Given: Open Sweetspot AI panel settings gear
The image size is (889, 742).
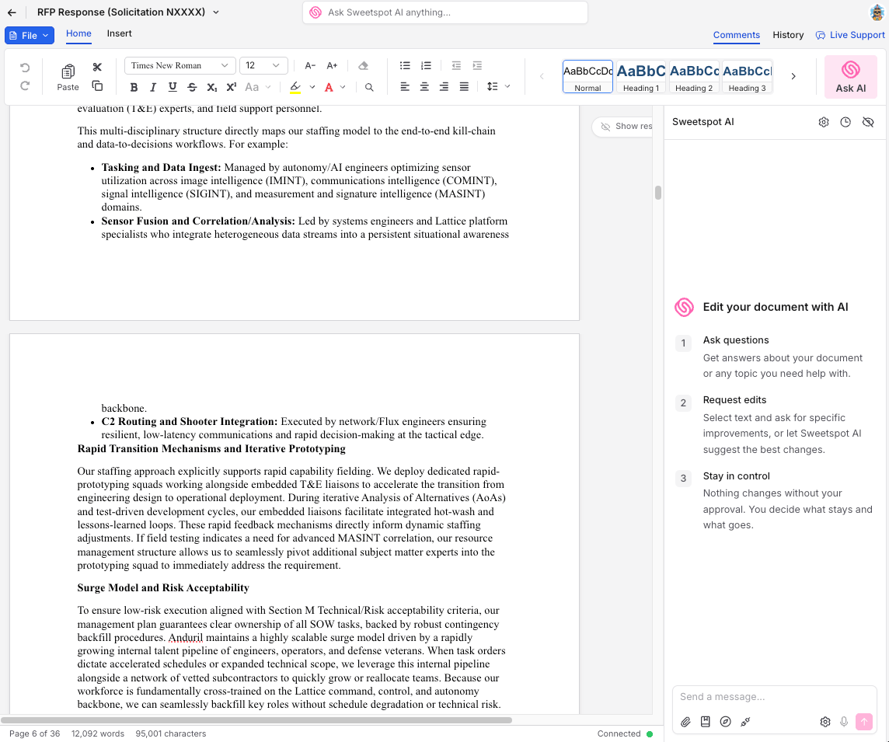Looking at the screenshot, I should coord(824,122).
